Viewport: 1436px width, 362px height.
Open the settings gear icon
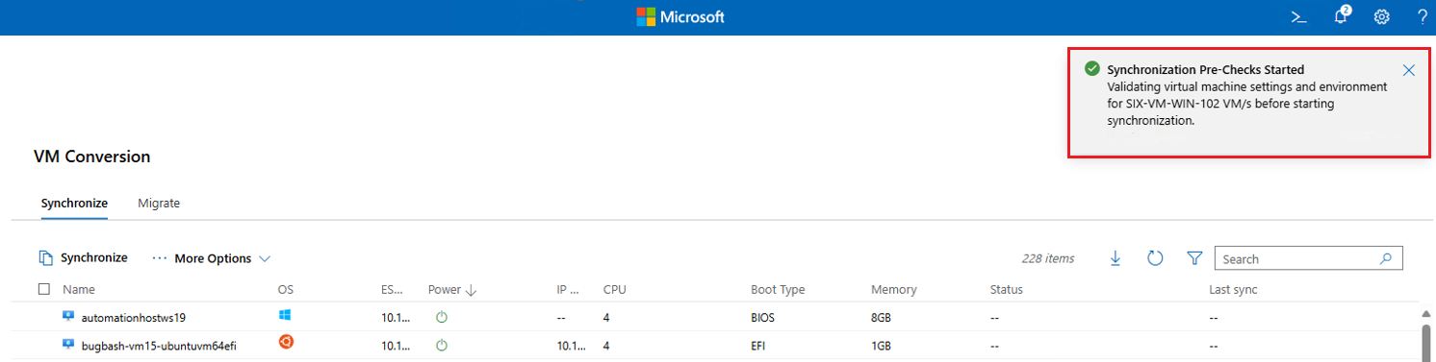(x=1381, y=17)
